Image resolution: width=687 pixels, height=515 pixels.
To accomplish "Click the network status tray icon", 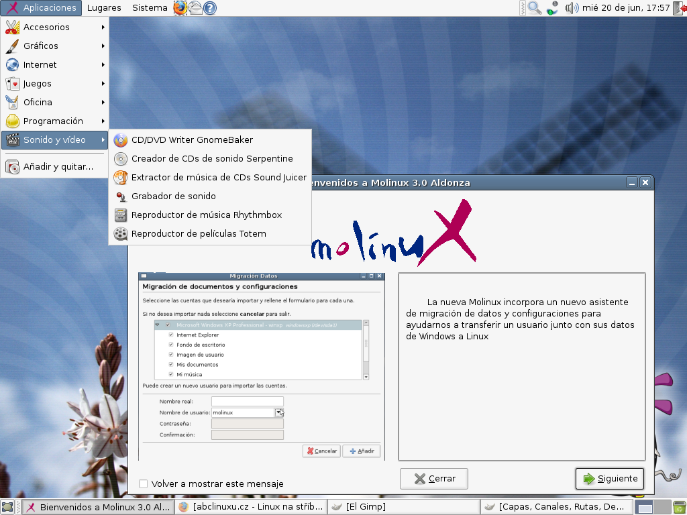I will tap(553, 8).
